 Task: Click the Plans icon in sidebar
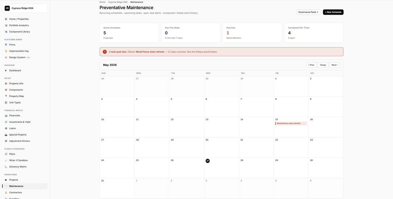point(6,154)
